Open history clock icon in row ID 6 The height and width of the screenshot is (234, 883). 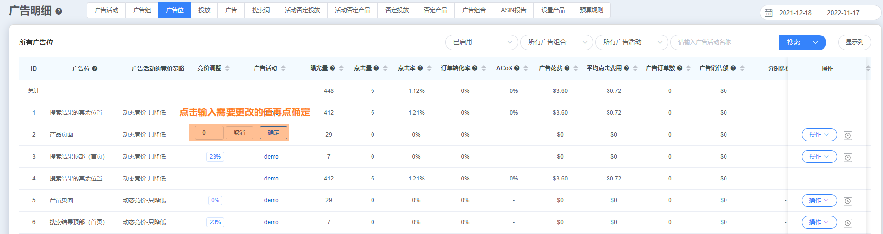pyautogui.click(x=848, y=223)
